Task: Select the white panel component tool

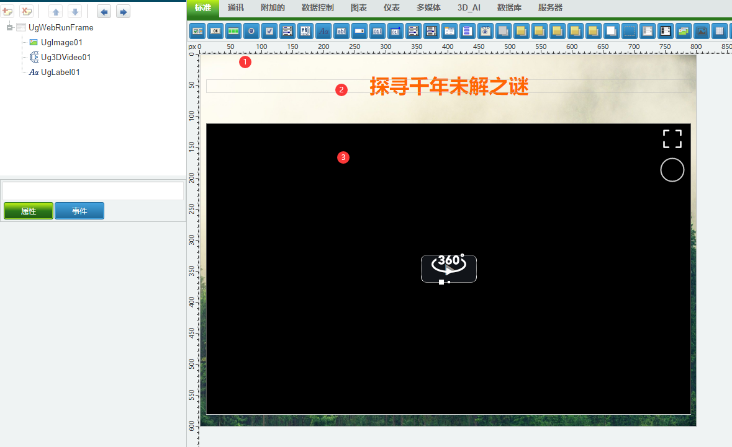Action: point(611,31)
